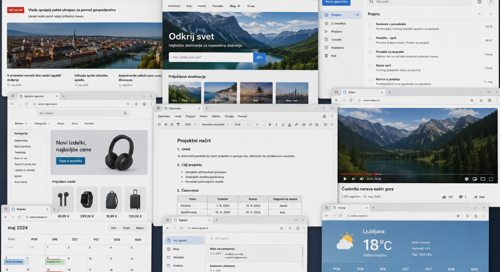
Task: Click Oglej si ponudbo button
Action: pos(71,161)
